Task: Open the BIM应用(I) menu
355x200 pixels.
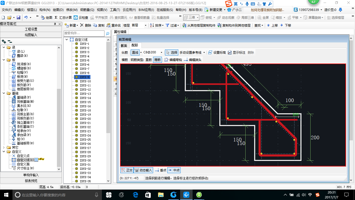Action: (146, 10)
